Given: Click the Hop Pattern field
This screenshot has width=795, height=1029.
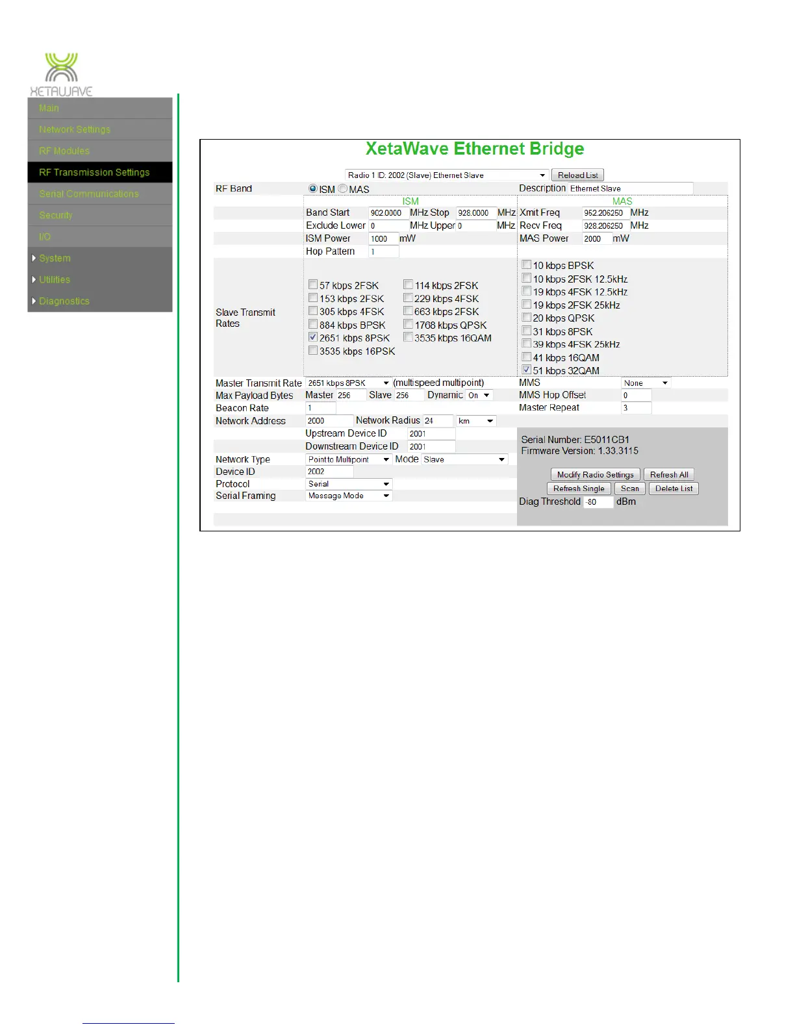Looking at the screenshot, I should tap(383, 252).
